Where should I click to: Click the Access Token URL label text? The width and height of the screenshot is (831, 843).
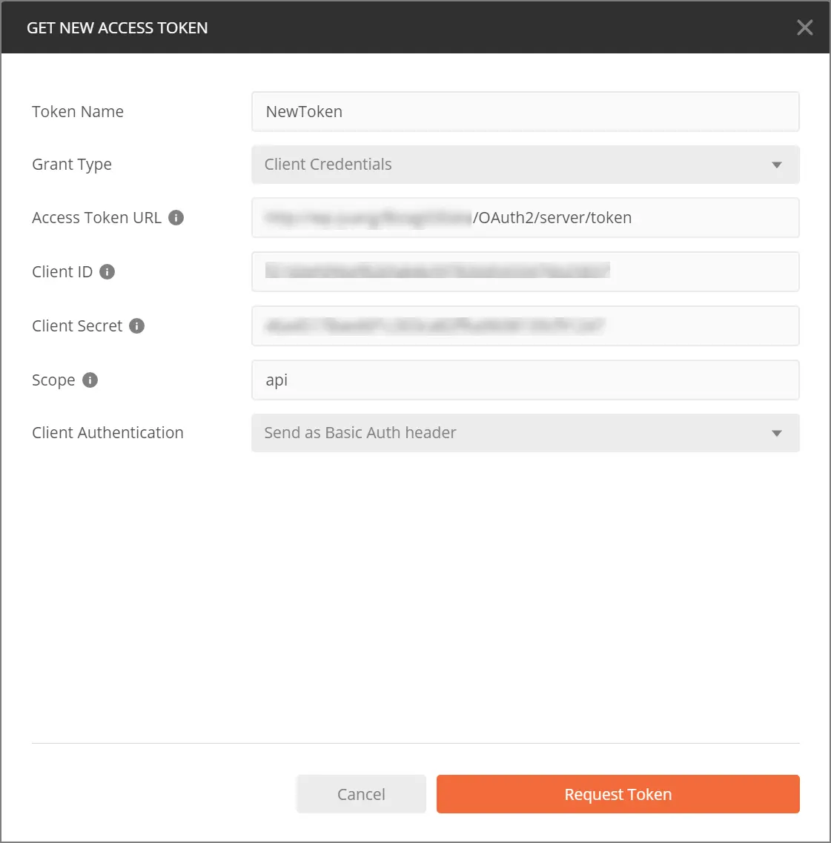(97, 218)
